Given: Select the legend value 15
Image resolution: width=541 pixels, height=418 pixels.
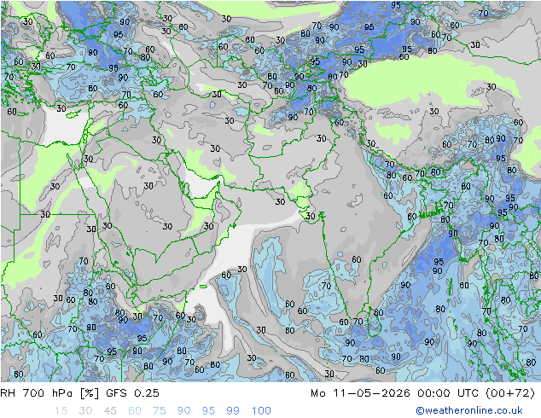Looking at the screenshot, I should [61, 410].
